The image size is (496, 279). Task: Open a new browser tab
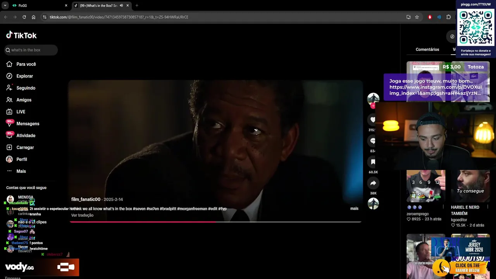[137, 5]
